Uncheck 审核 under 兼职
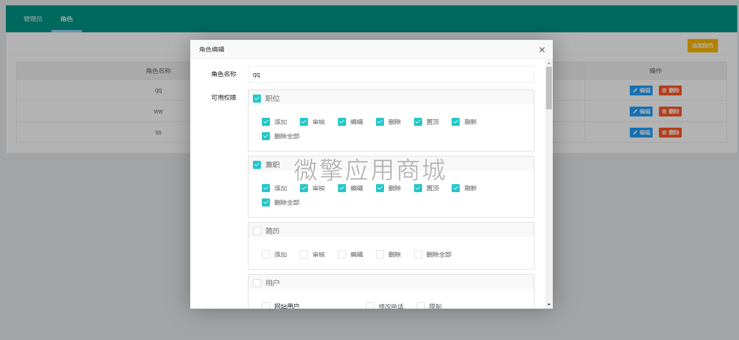Screen dimensions: 739x340 304,188
